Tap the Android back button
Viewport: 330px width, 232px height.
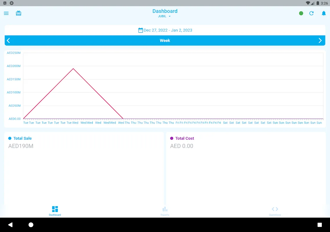10,225
